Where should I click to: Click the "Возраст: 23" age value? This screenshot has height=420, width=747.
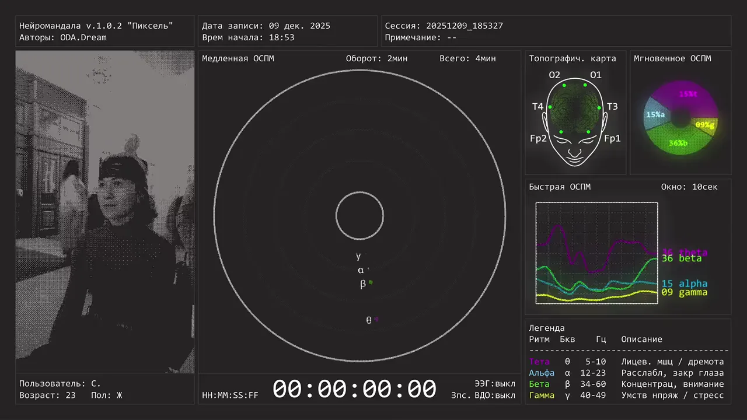[x=47, y=395]
